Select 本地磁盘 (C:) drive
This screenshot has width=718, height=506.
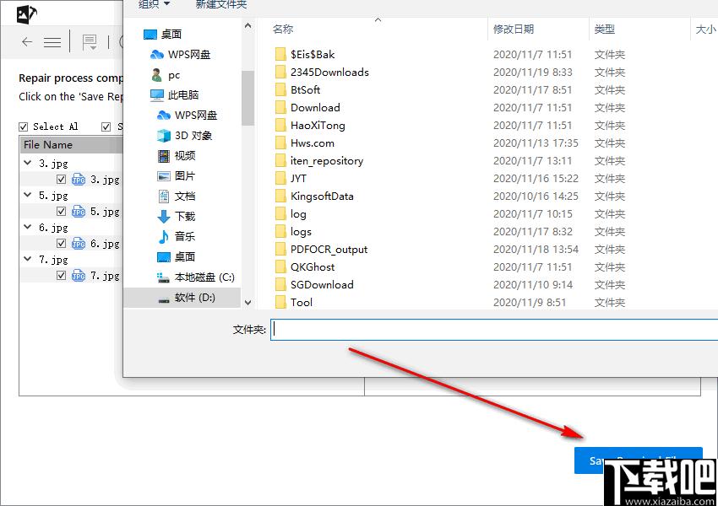(195, 277)
